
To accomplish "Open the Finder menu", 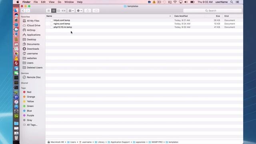I will tap(26, 2).
